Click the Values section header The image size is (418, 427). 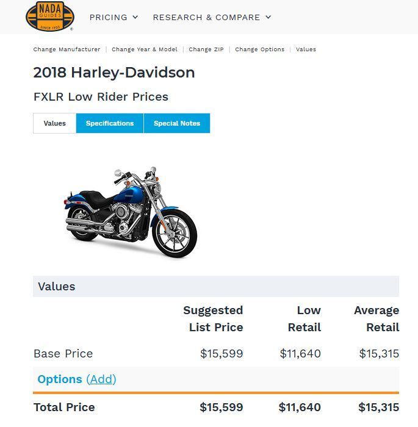(x=57, y=287)
